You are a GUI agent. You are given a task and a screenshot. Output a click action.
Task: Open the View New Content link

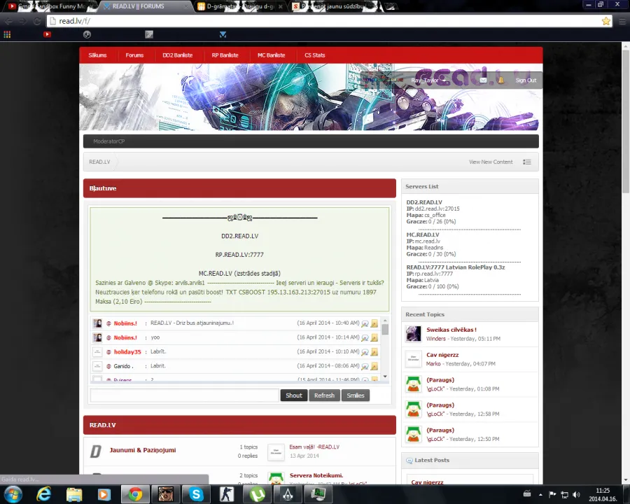(491, 162)
